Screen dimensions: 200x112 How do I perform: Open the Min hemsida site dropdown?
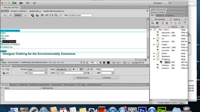click(162, 19)
